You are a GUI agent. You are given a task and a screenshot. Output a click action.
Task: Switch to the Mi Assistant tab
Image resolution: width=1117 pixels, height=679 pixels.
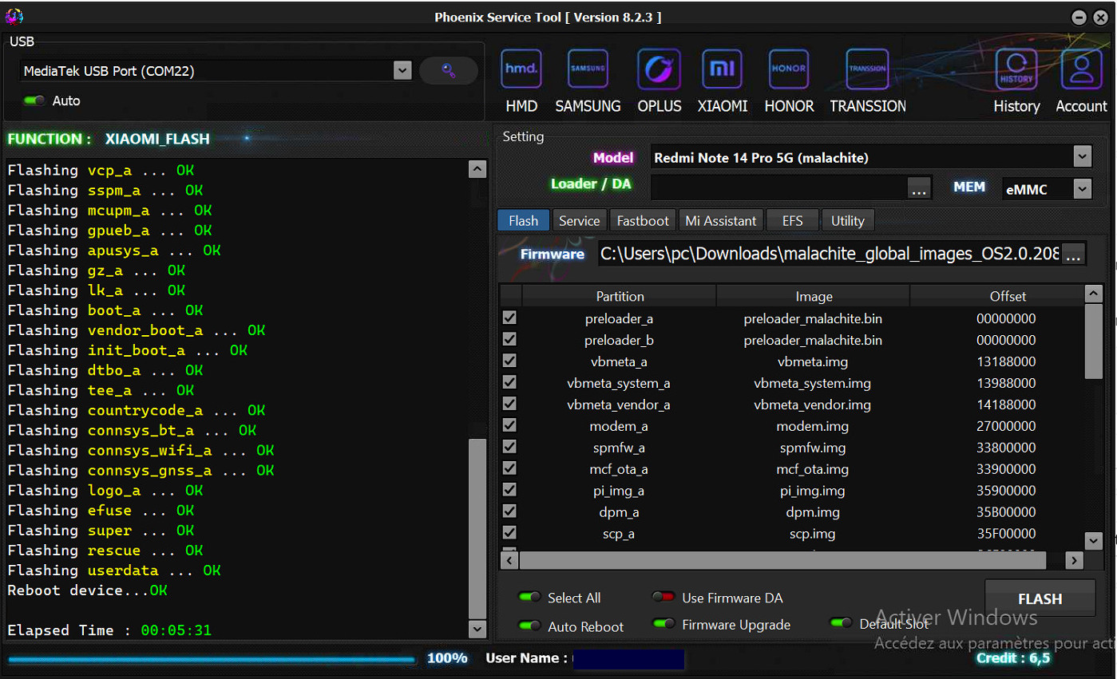point(721,220)
